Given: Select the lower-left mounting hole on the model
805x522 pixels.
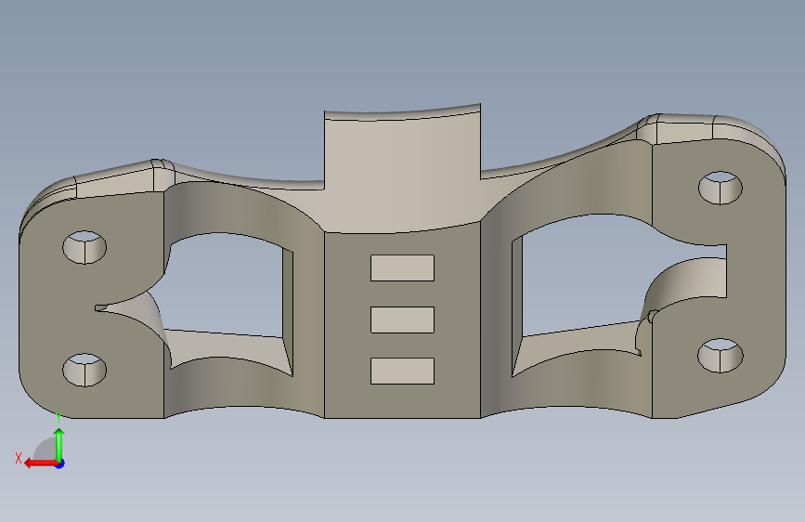Looking at the screenshot, I should pos(84,370).
